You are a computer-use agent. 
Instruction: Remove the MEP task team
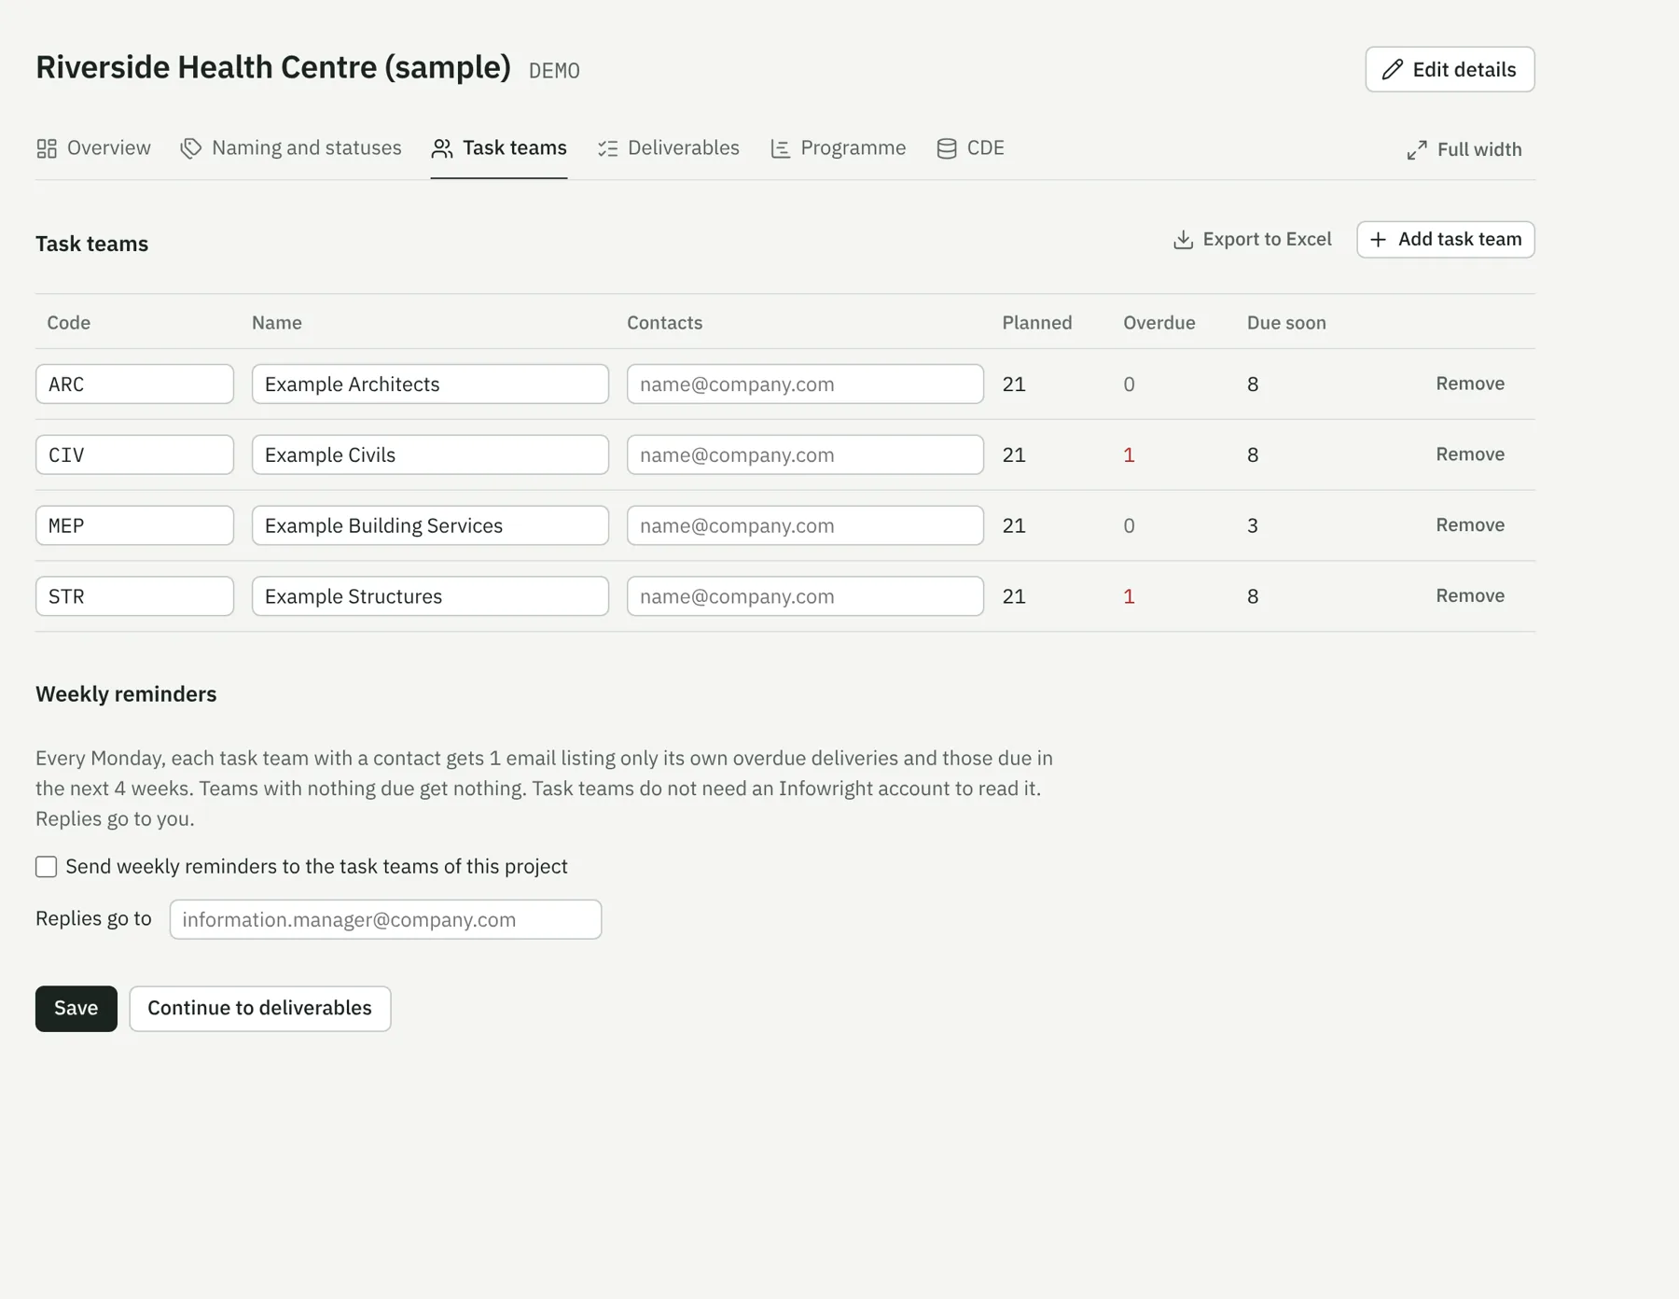tap(1470, 525)
